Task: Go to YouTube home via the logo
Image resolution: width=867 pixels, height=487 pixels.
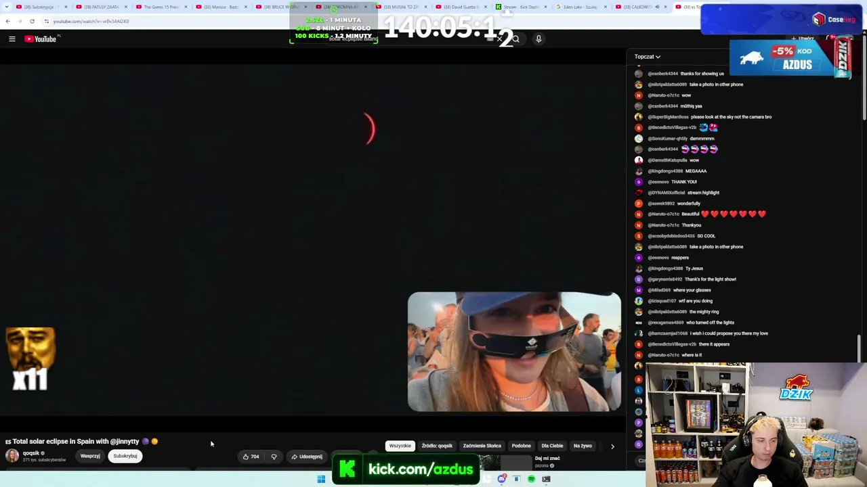Action: point(41,39)
